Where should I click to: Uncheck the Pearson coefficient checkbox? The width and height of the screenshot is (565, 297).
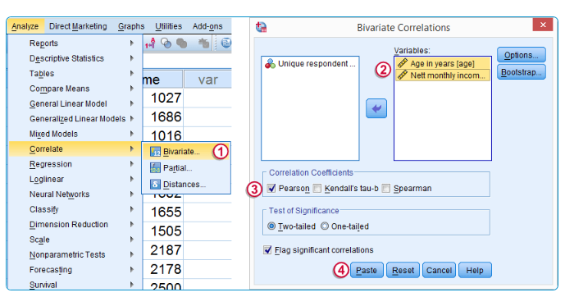(271, 188)
